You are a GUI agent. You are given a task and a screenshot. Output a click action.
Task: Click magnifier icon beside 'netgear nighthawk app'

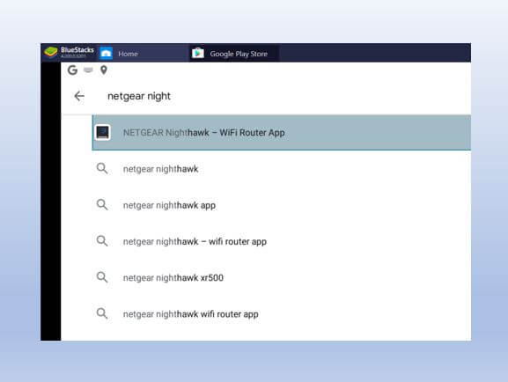pos(102,205)
